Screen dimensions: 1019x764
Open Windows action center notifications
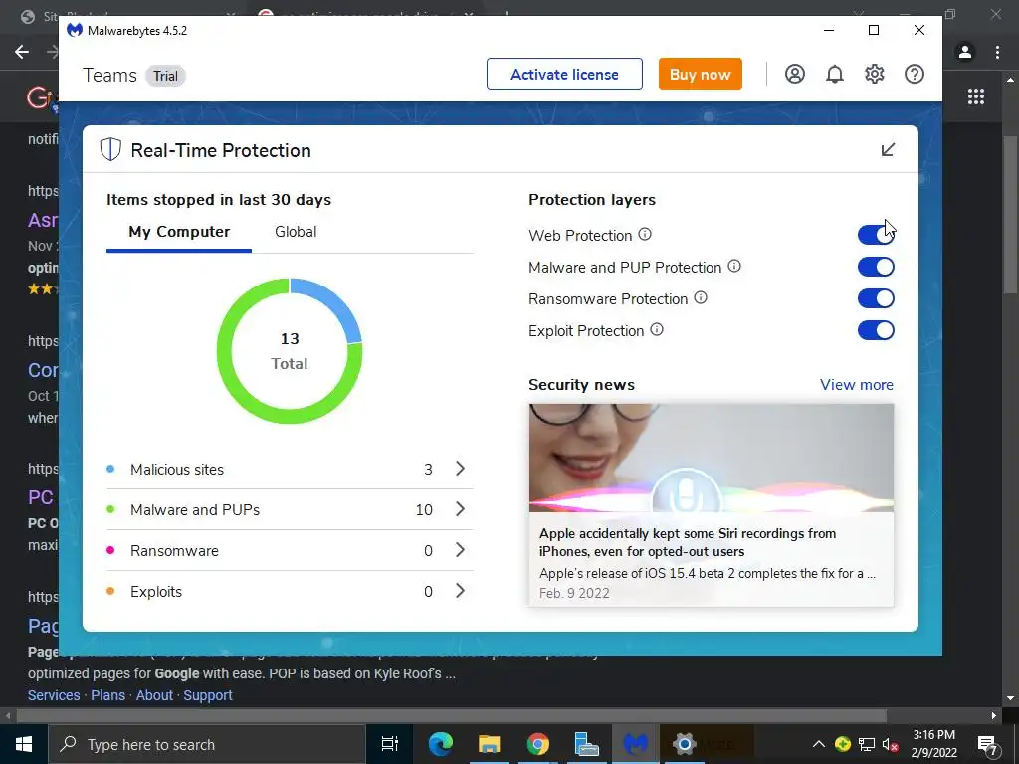987,745
